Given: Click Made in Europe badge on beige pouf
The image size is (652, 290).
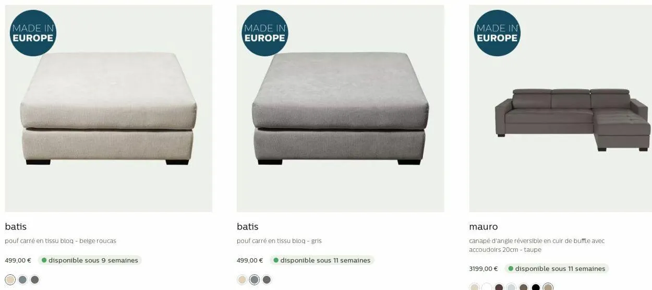Looking at the screenshot, I should click(x=33, y=33).
